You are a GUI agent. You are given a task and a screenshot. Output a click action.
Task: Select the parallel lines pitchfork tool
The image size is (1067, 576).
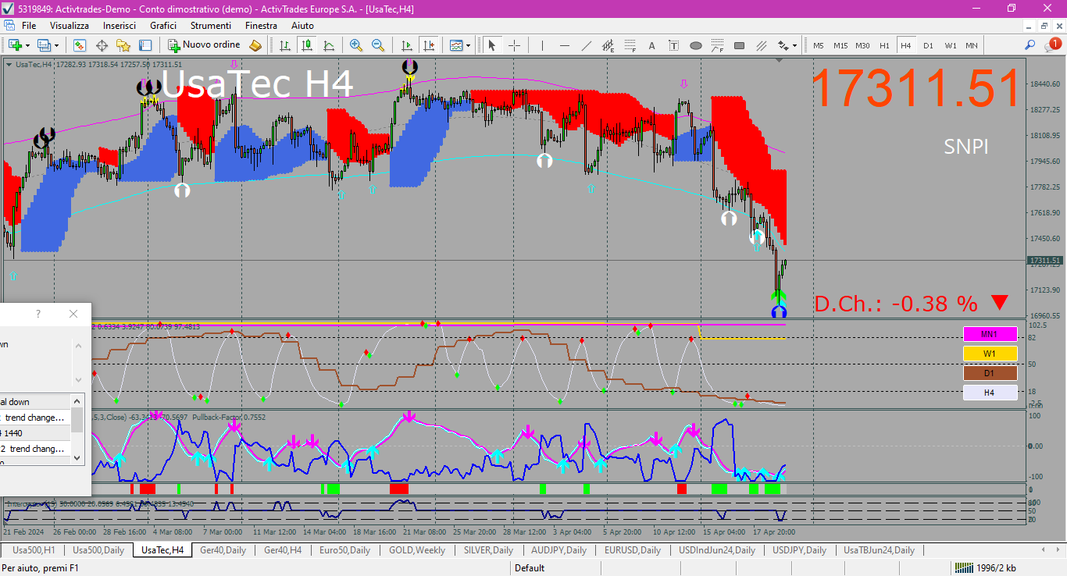click(761, 45)
